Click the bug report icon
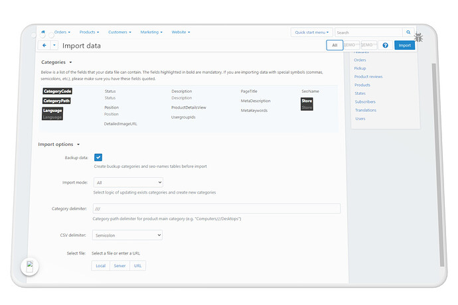The image size is (458, 305). click(x=419, y=37)
